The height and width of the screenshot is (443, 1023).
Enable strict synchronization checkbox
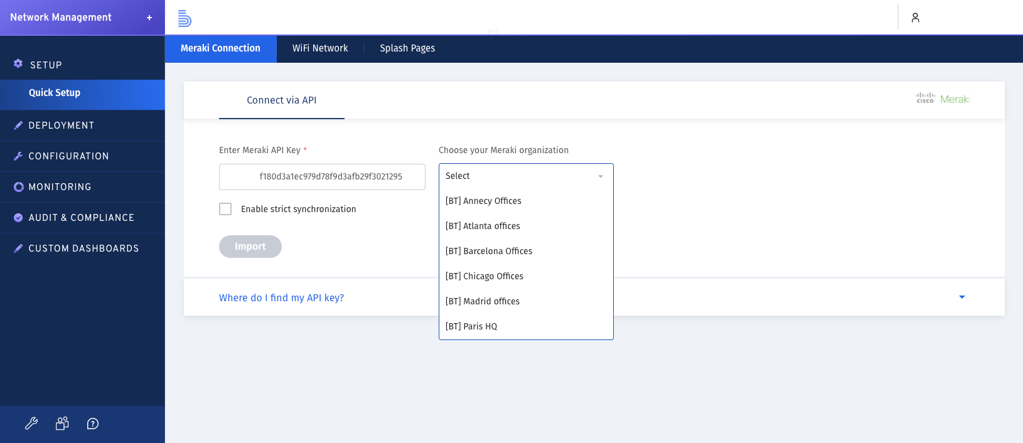tap(225, 209)
